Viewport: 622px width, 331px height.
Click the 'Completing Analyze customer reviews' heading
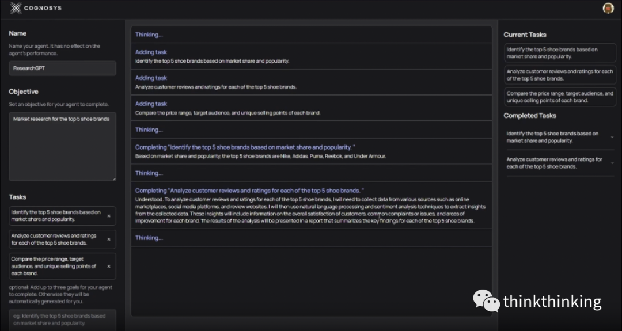click(249, 191)
